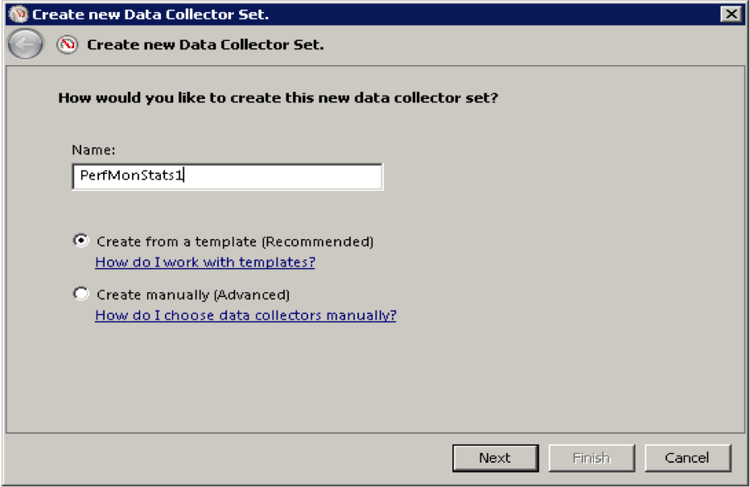Select the 'Create from a template' radio button
750x487 pixels.
(x=80, y=241)
